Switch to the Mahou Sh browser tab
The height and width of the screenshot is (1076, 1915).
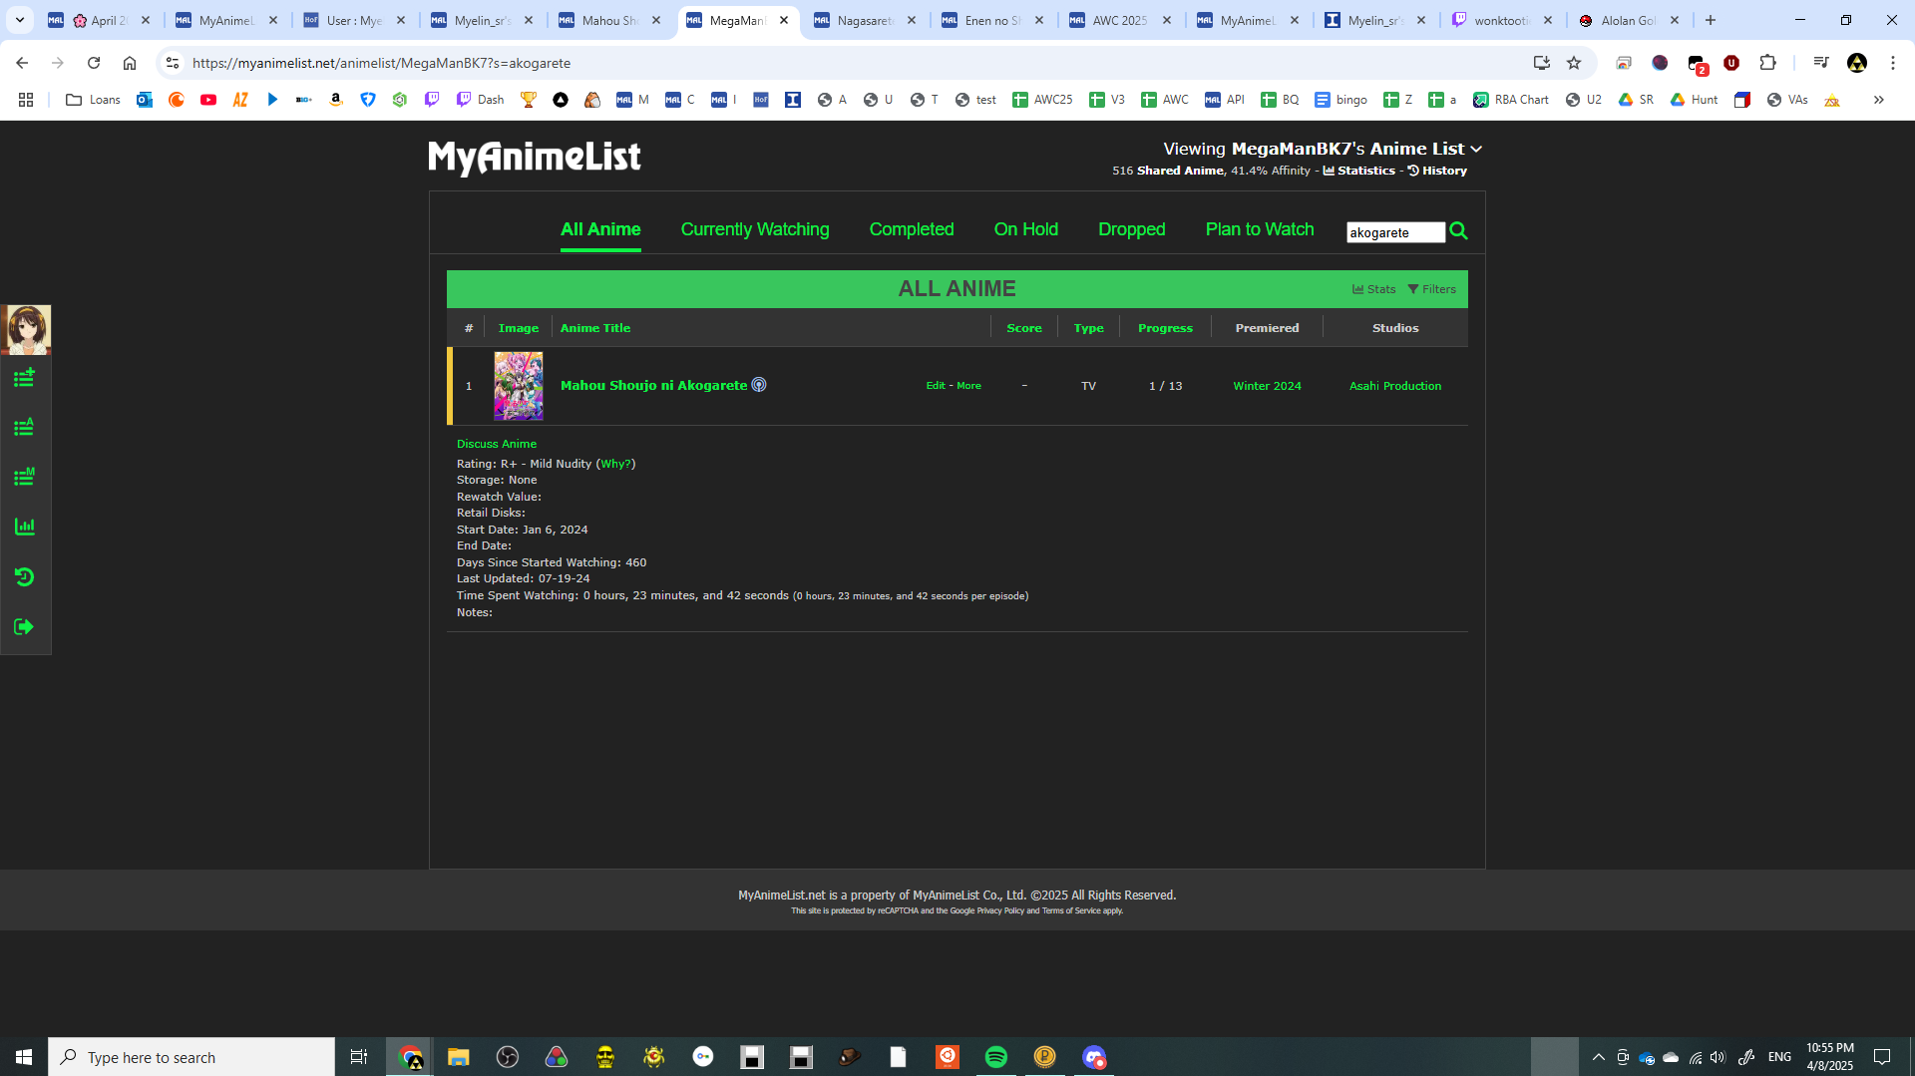[x=609, y=20]
